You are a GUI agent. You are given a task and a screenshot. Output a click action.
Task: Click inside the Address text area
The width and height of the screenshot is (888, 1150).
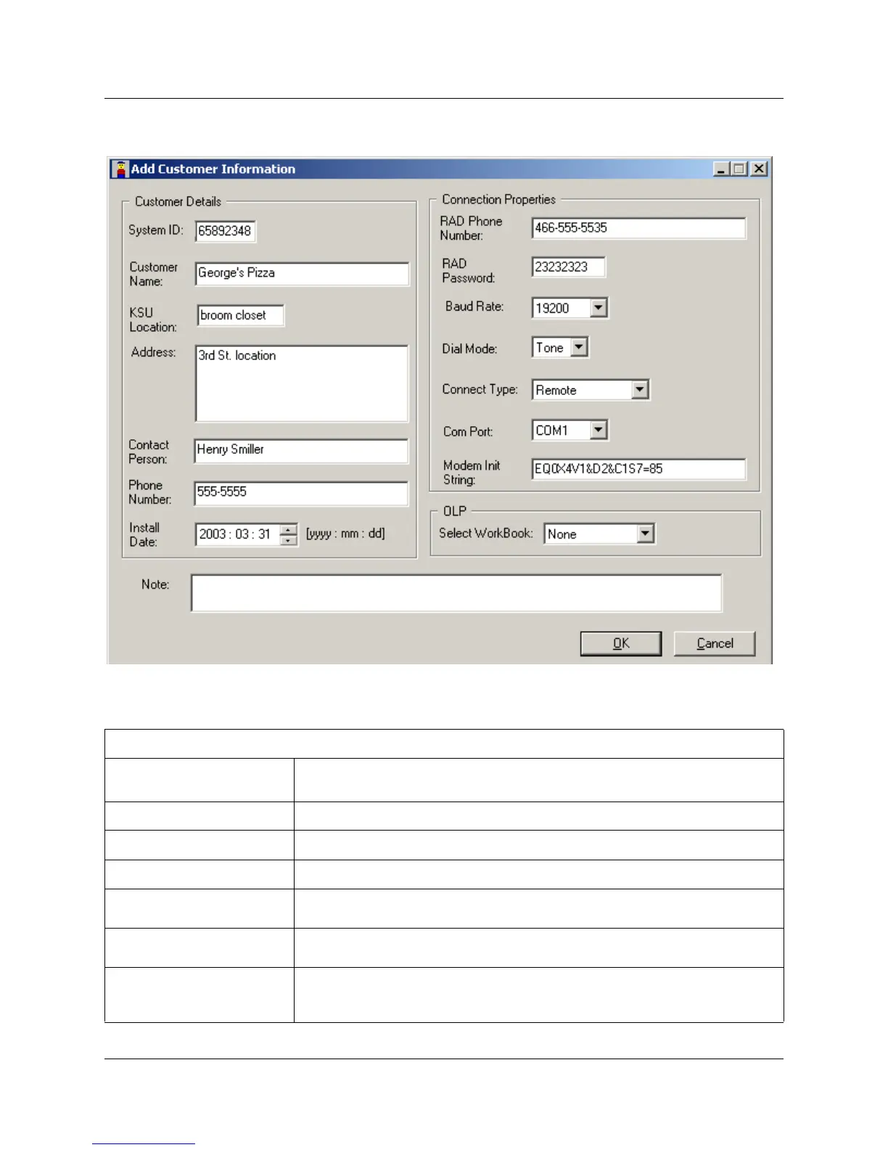pyautogui.click(x=302, y=383)
